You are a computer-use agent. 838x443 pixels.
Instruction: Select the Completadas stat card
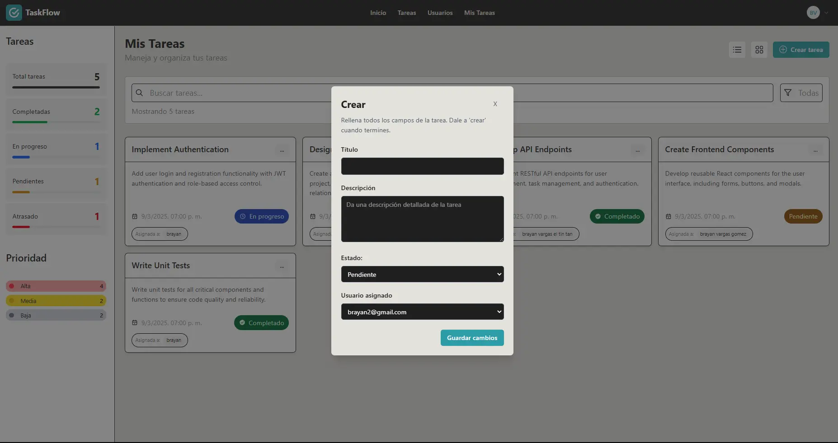pos(56,115)
